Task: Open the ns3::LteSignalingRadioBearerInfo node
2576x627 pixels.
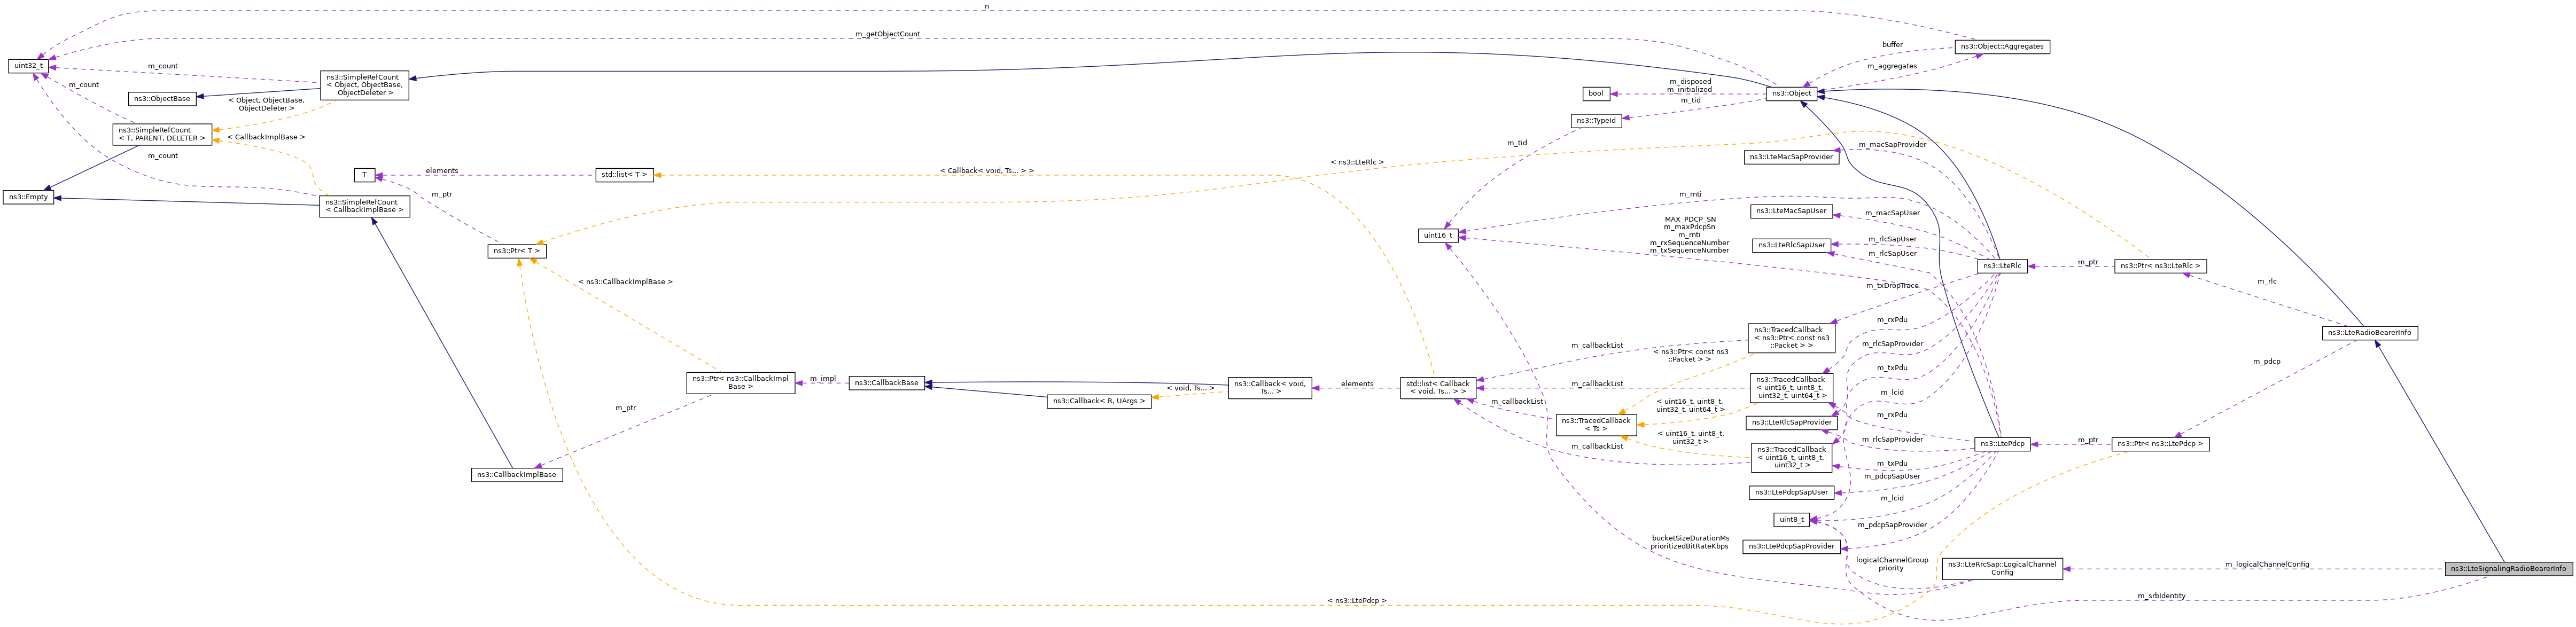Action: [2508, 568]
